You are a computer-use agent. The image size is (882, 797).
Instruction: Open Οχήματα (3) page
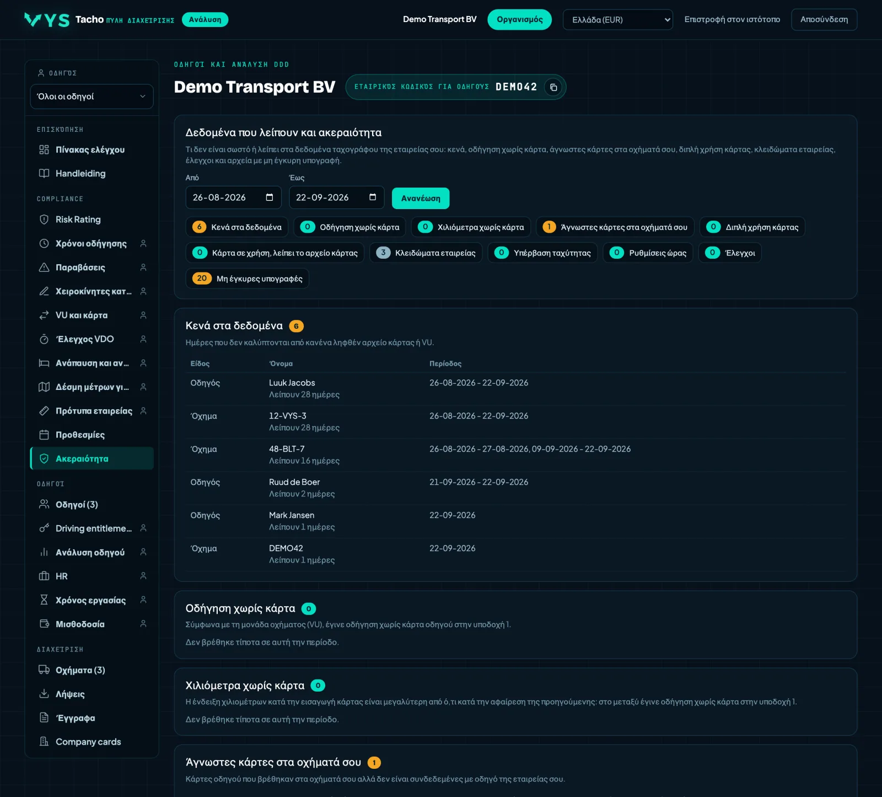pos(92,670)
